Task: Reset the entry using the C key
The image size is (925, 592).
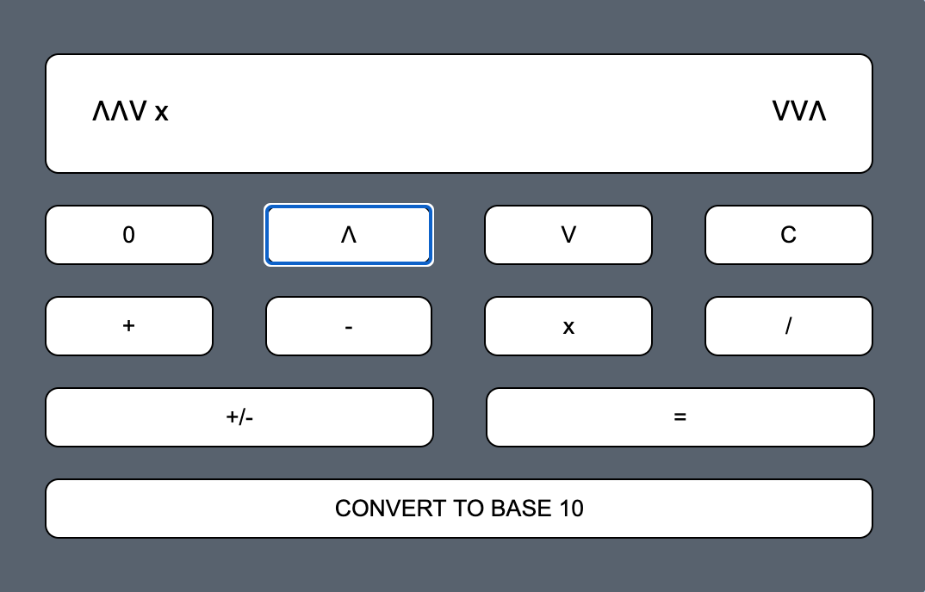Action: [789, 235]
